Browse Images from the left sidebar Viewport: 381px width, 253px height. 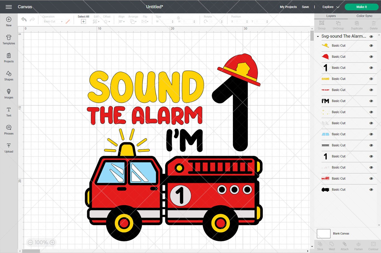9,93
